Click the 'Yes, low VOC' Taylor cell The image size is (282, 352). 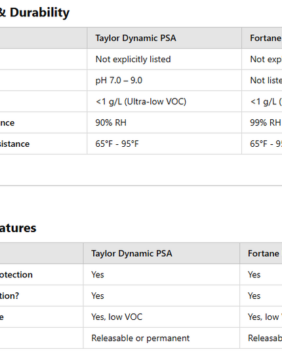pos(117,317)
